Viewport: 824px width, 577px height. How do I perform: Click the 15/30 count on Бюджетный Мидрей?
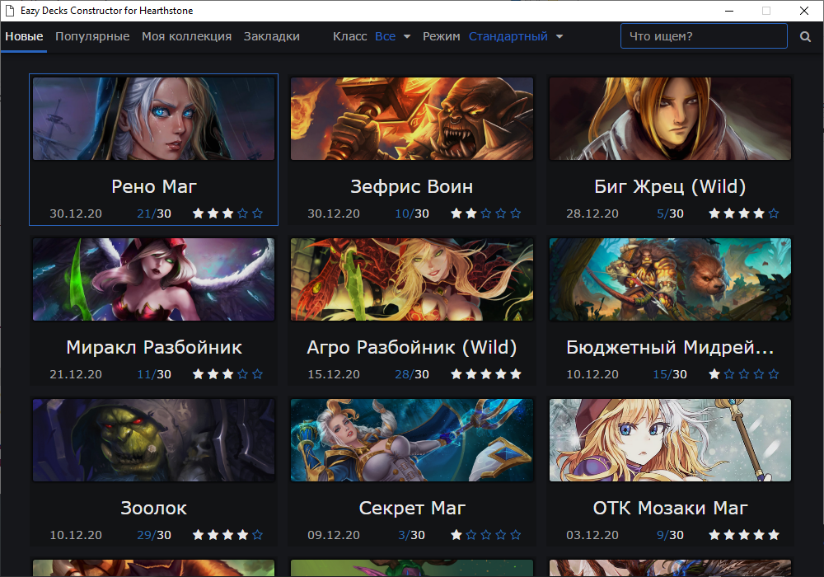670,375
